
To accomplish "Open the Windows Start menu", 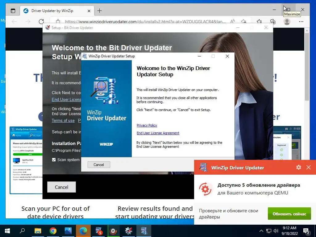I will pyautogui.click(x=7, y=231).
